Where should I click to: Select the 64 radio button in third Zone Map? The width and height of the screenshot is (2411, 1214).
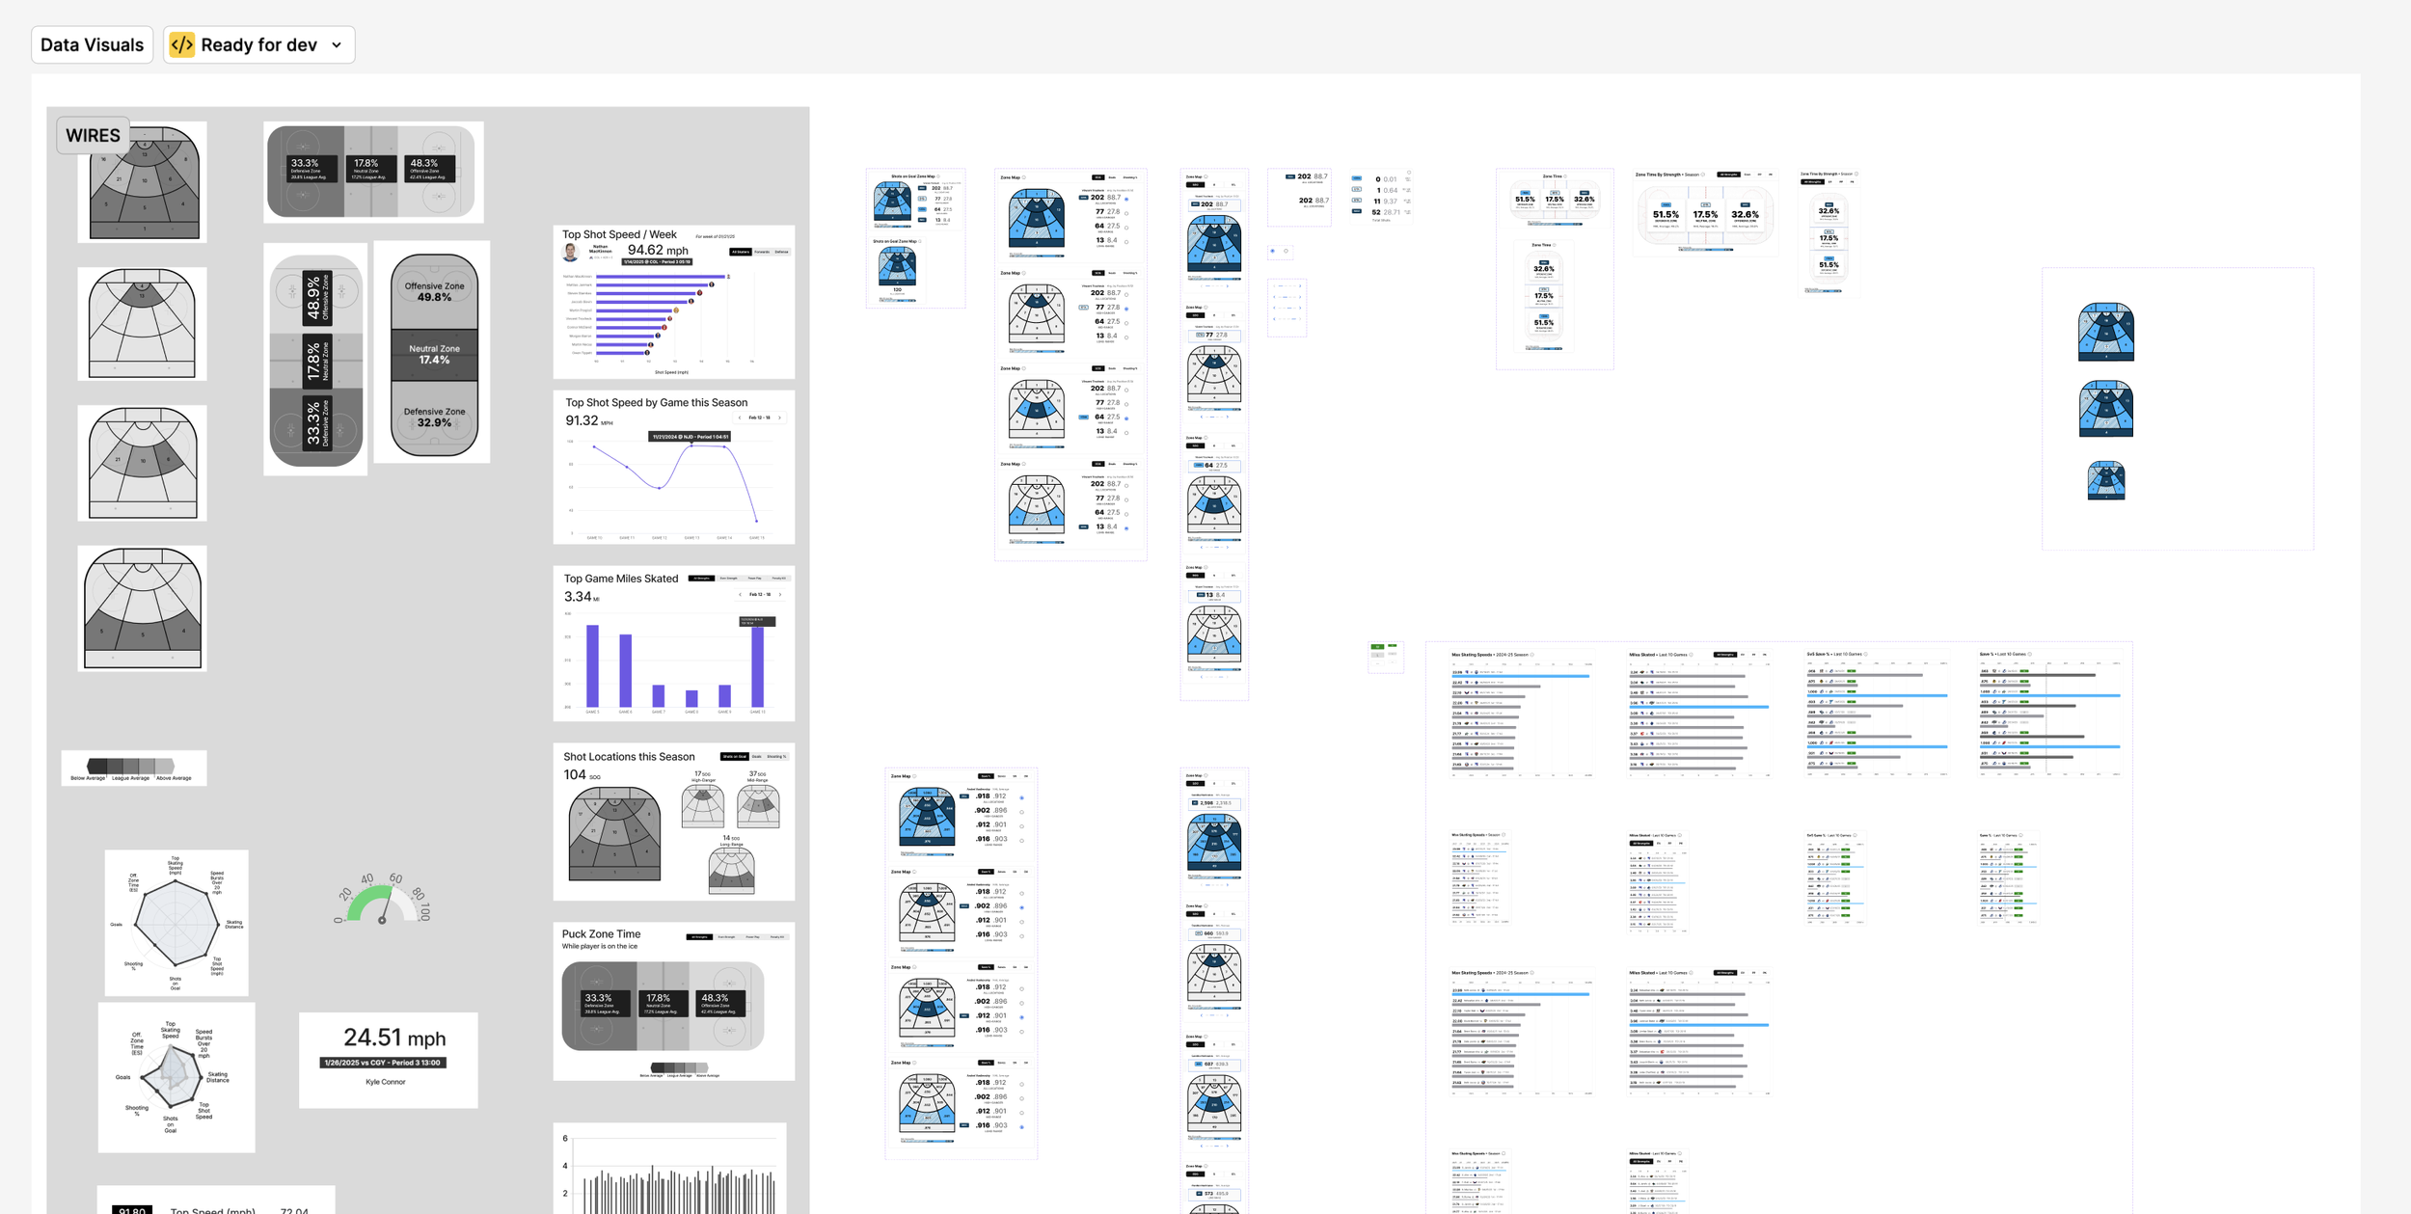pyautogui.click(x=1126, y=418)
